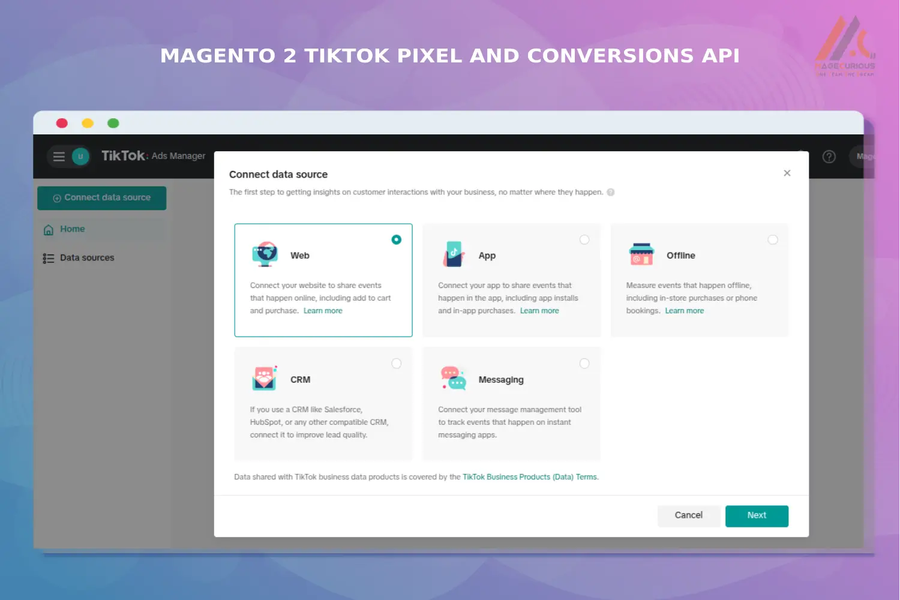Screen dimensions: 900x600
Task: Open the hamburger navigation menu
Action: pyautogui.click(x=59, y=157)
